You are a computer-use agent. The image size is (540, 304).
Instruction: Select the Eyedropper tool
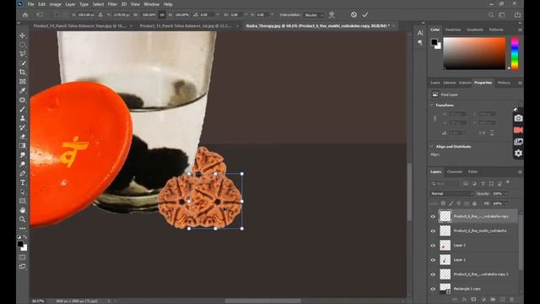point(23,90)
